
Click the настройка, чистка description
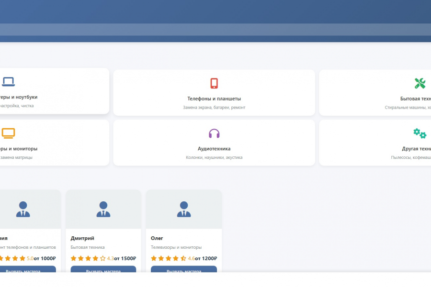coord(17,106)
